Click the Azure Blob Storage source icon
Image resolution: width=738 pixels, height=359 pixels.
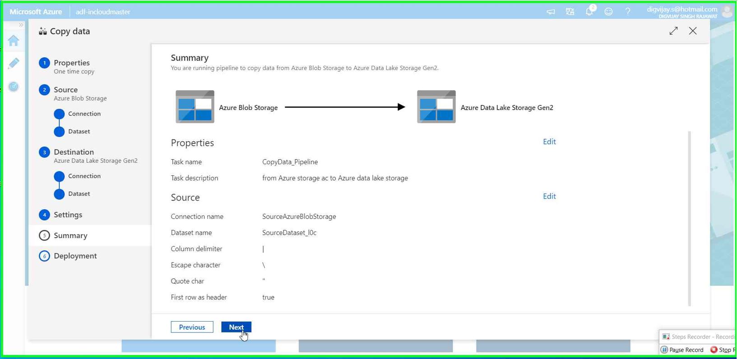195,107
